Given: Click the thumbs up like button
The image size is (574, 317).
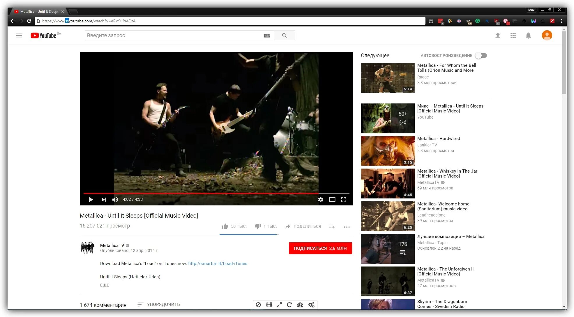Looking at the screenshot, I should pos(225,226).
